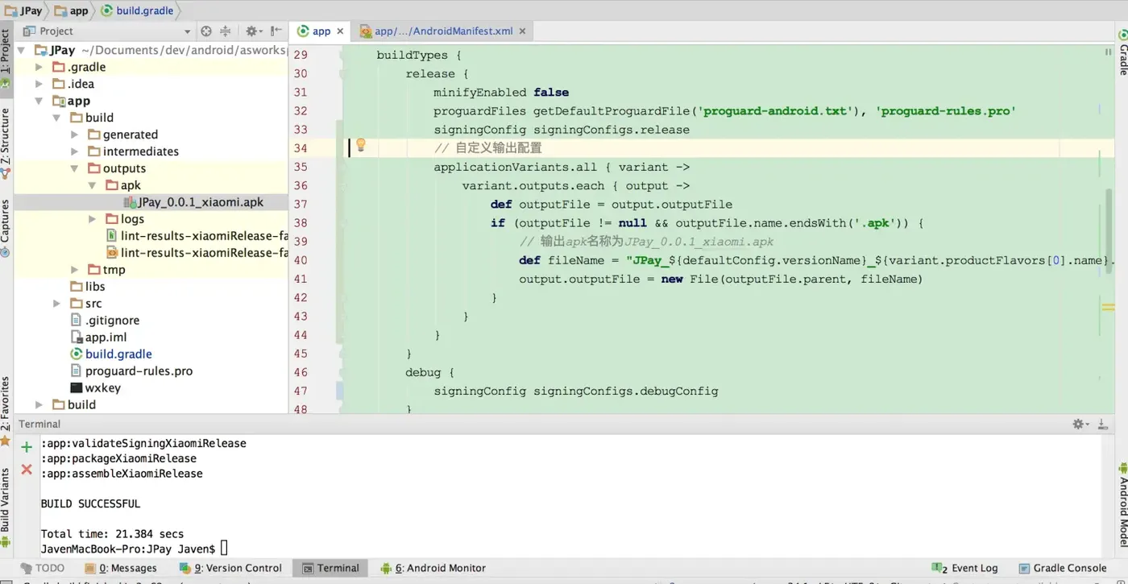The image size is (1128, 584).
Task: Select the libs folder in the tree
Action: pos(88,286)
